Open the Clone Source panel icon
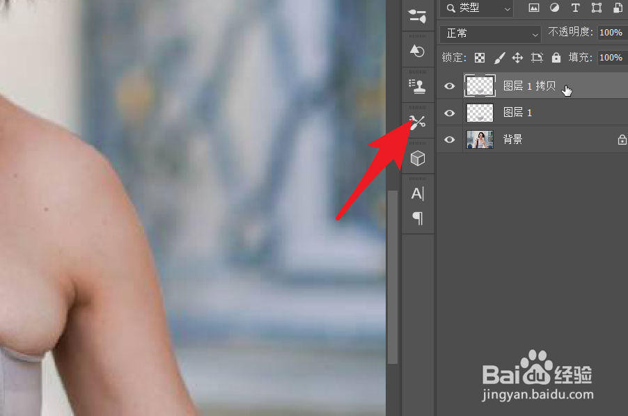The width and height of the screenshot is (628, 416). coord(417,86)
